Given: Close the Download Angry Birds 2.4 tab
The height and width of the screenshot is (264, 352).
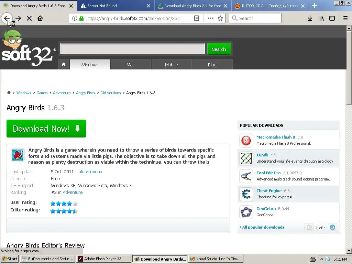Looking at the screenshot, I should click(x=225, y=6).
